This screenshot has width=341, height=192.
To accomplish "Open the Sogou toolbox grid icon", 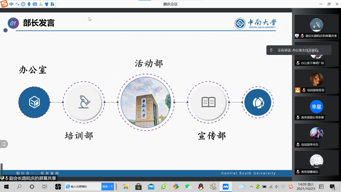I will pyautogui.click(x=52, y=4).
